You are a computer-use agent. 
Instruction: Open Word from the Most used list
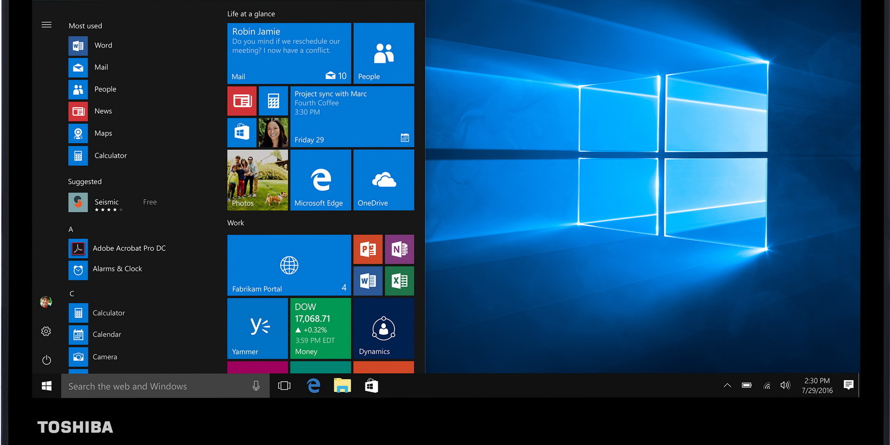click(x=90, y=45)
